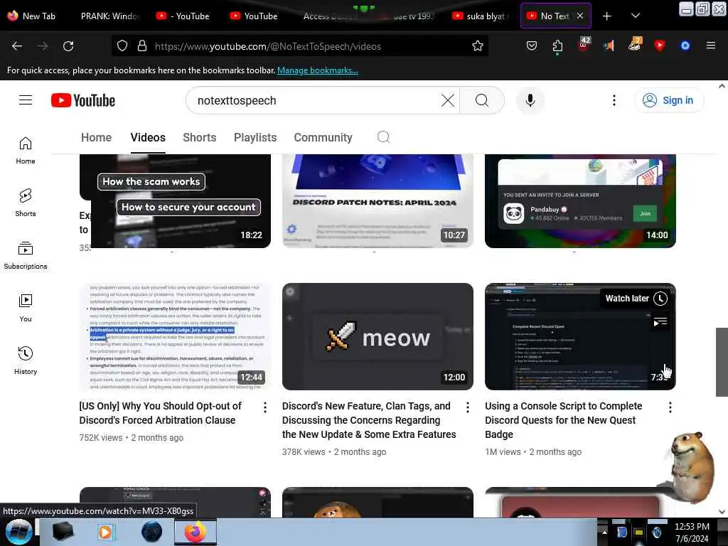This screenshot has width=728, height=546.
Task: Show hidden system tray icons
Action: pos(604,532)
